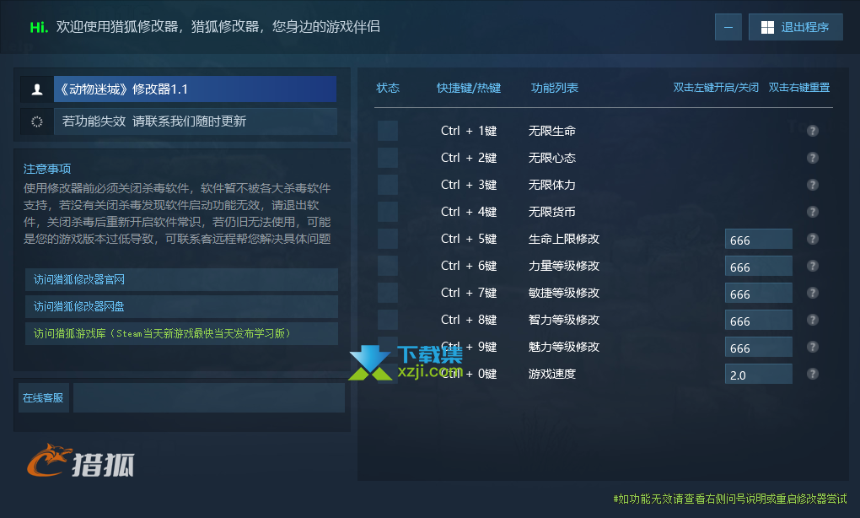The image size is (860, 518).
Task: Click 若功能失效 请联系我们随时更新 entry
Action: coord(195,121)
